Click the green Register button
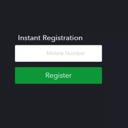 point(59,75)
